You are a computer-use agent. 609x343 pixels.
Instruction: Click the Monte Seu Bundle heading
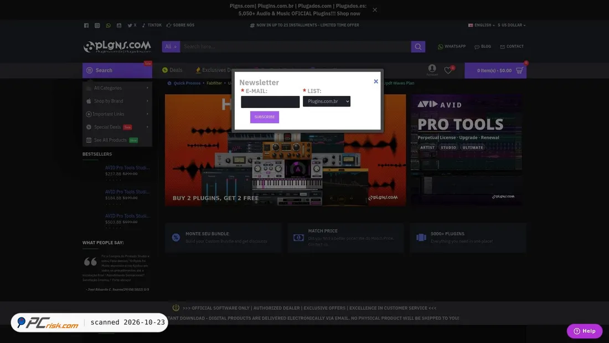coord(207,234)
